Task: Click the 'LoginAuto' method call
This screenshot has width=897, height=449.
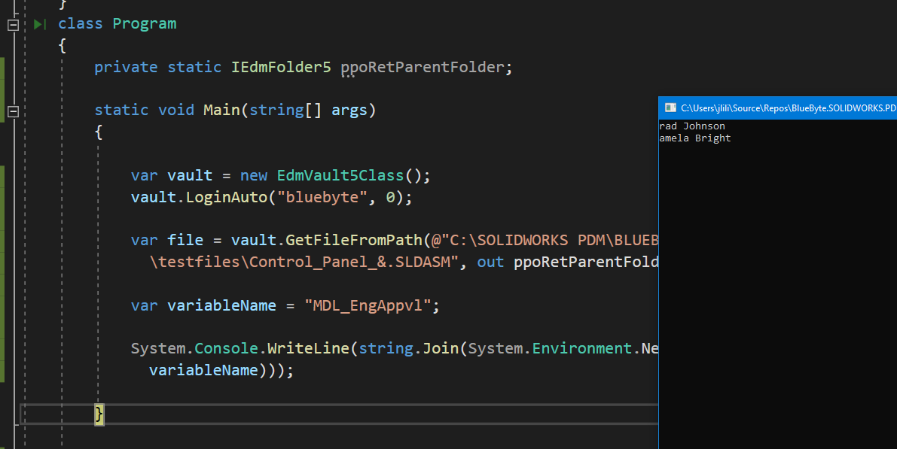Action: coord(227,197)
